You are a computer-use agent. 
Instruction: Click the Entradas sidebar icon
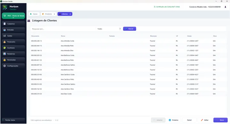4,30
